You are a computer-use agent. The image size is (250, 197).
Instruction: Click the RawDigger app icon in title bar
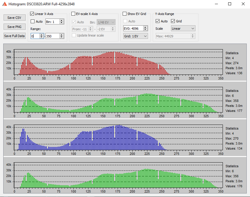click(5, 4)
